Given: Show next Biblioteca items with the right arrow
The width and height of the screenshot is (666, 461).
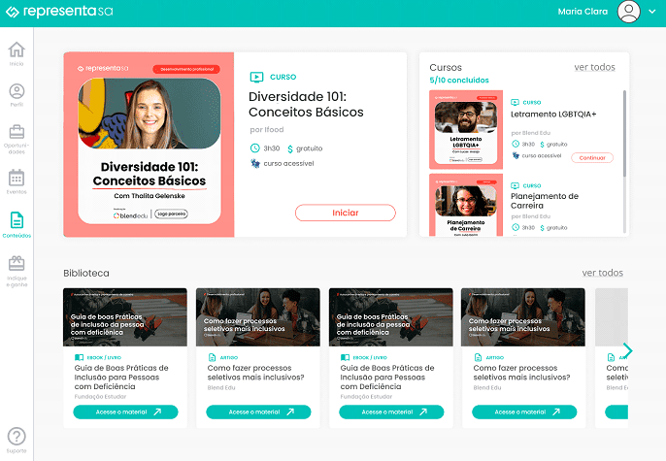Looking at the screenshot, I should (x=627, y=350).
